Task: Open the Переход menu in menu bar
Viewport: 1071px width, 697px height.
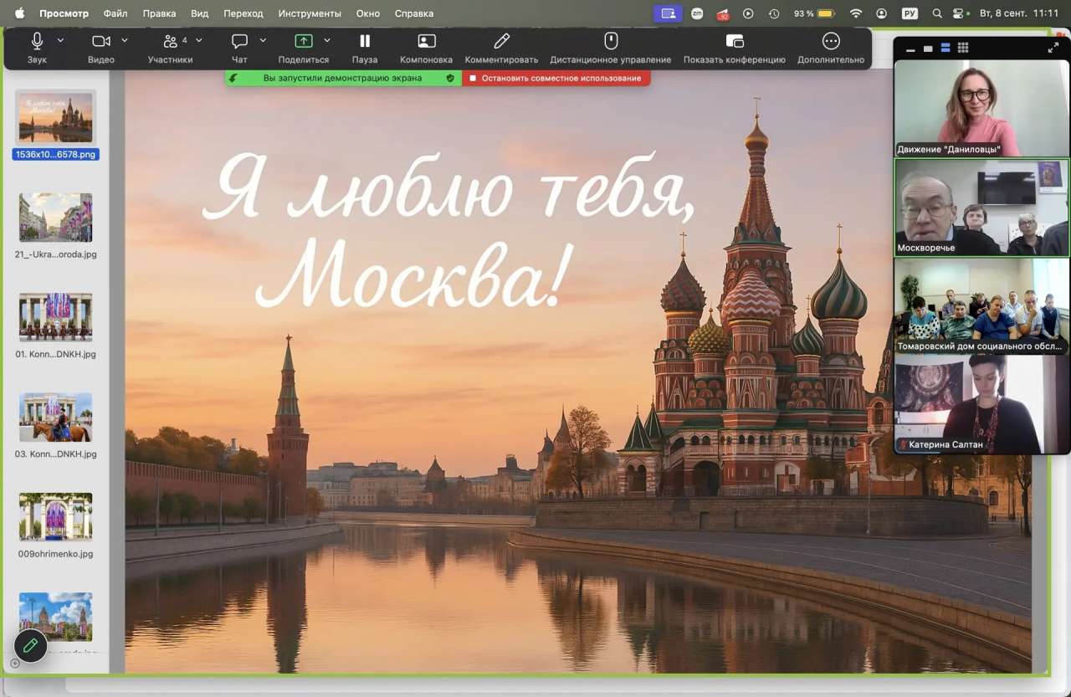Action: [x=243, y=13]
